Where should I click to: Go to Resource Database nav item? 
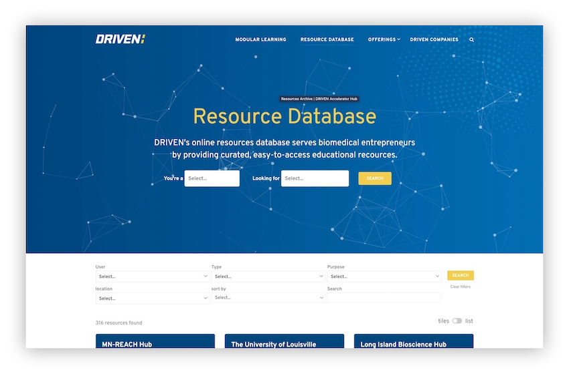327,39
